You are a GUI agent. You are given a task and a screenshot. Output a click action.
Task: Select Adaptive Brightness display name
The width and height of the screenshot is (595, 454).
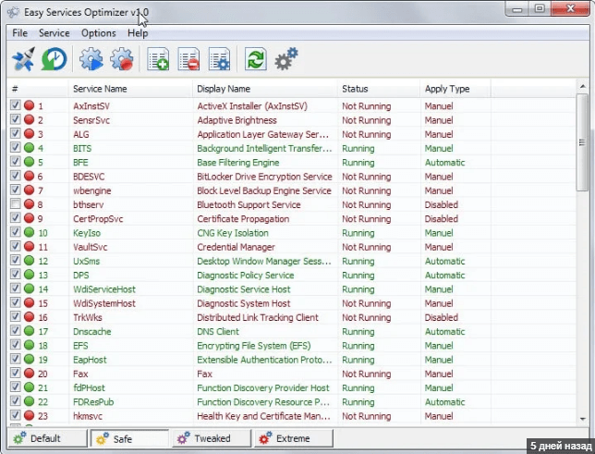[237, 120]
